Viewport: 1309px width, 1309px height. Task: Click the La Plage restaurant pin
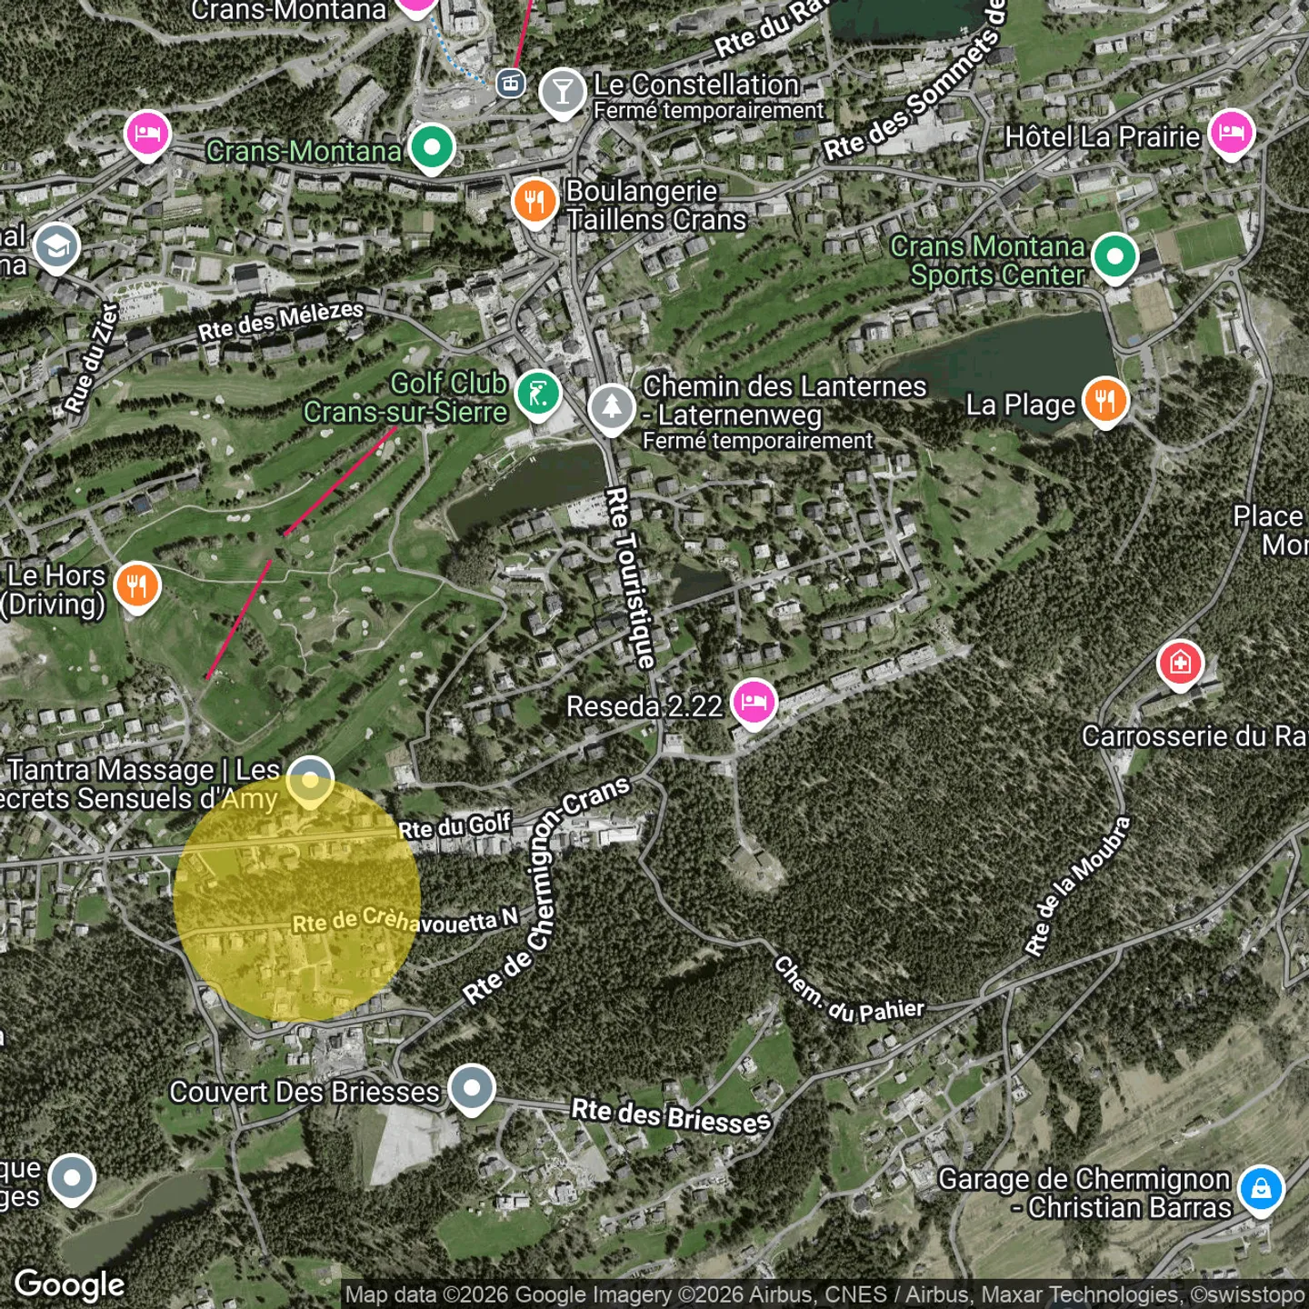click(x=1105, y=402)
